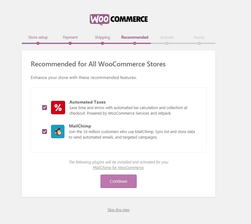Click the Recommended progress dot

(135, 43)
